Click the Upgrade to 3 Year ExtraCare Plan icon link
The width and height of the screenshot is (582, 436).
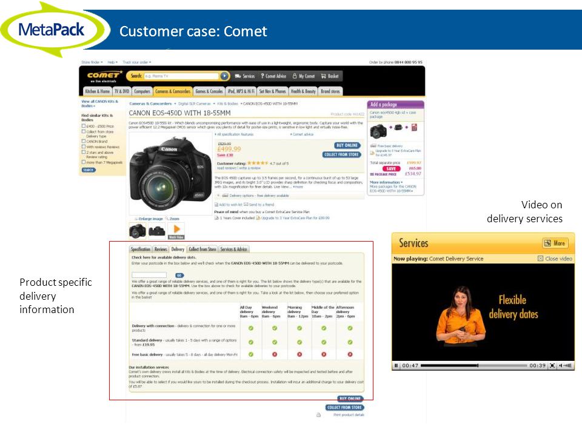click(x=258, y=218)
